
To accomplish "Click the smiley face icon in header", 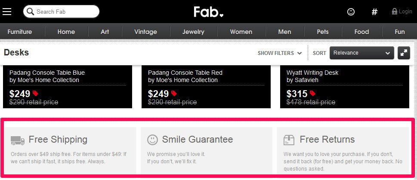I will click(351, 12).
